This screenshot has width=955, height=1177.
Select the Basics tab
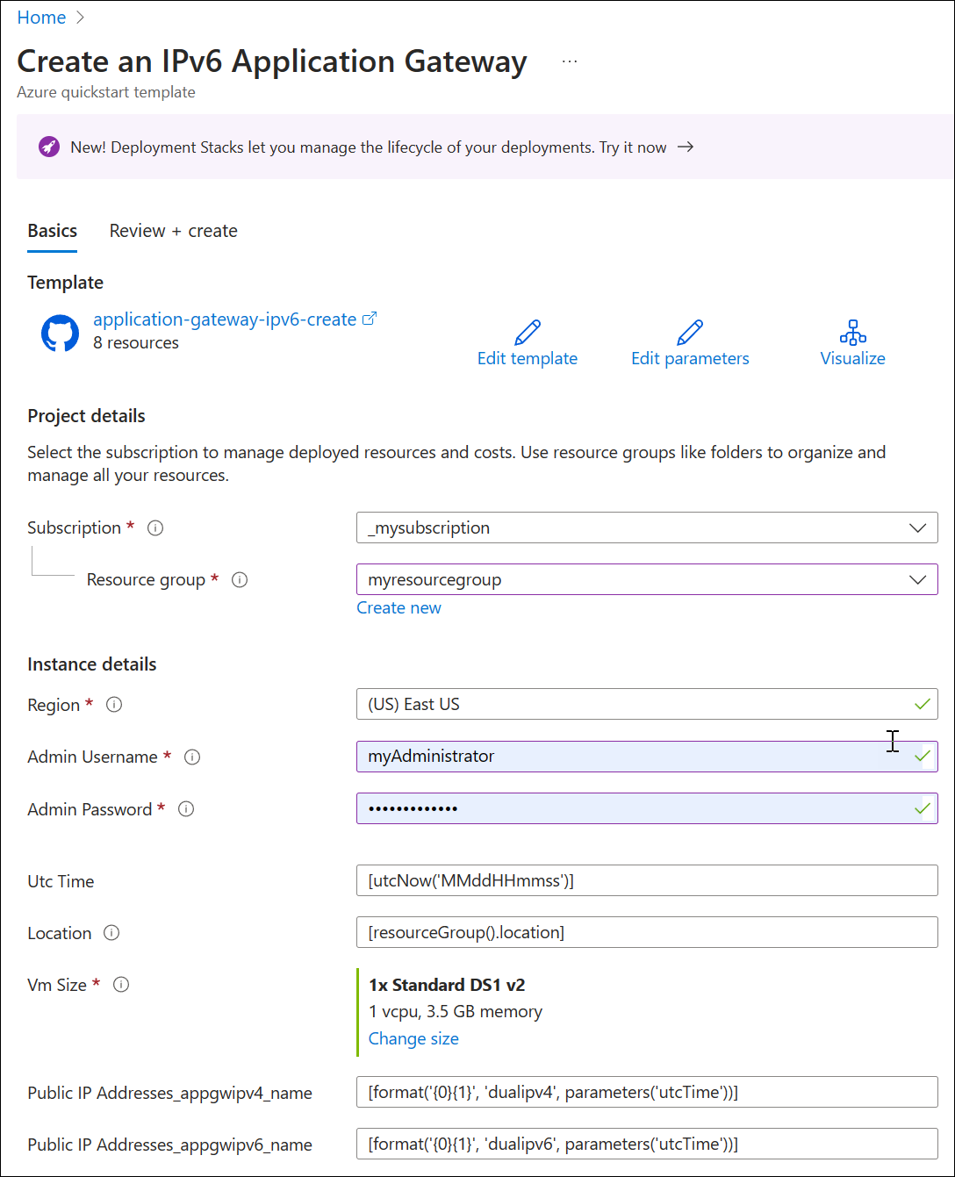pos(53,231)
